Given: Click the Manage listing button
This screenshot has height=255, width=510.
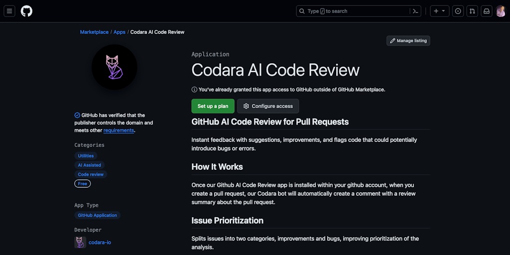Looking at the screenshot, I should 408,40.
